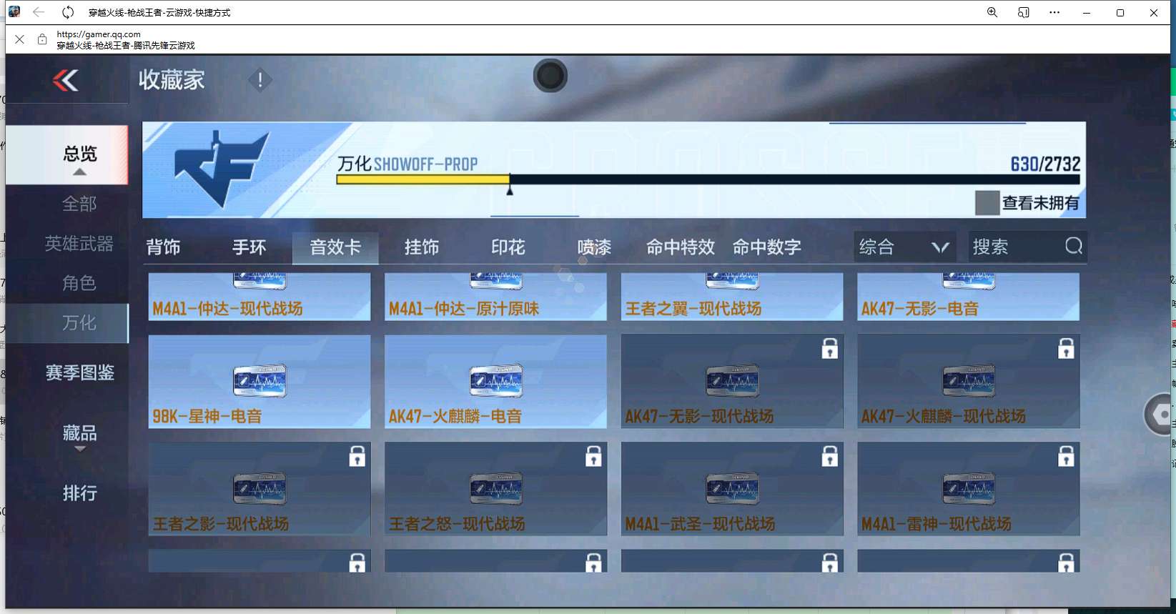Click the lock icon on AK47-火麒麟-现代战场 card
Viewport: 1176px width, 614px height.
click(1066, 349)
